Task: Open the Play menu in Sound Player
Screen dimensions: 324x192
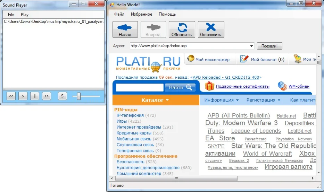Action: [x=25, y=15]
